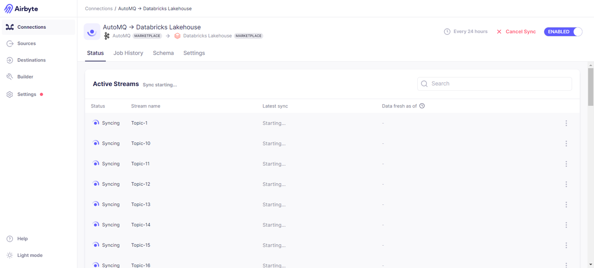Click the AutoMQ source link
Viewport: 594px width, 268px height.
(121, 36)
